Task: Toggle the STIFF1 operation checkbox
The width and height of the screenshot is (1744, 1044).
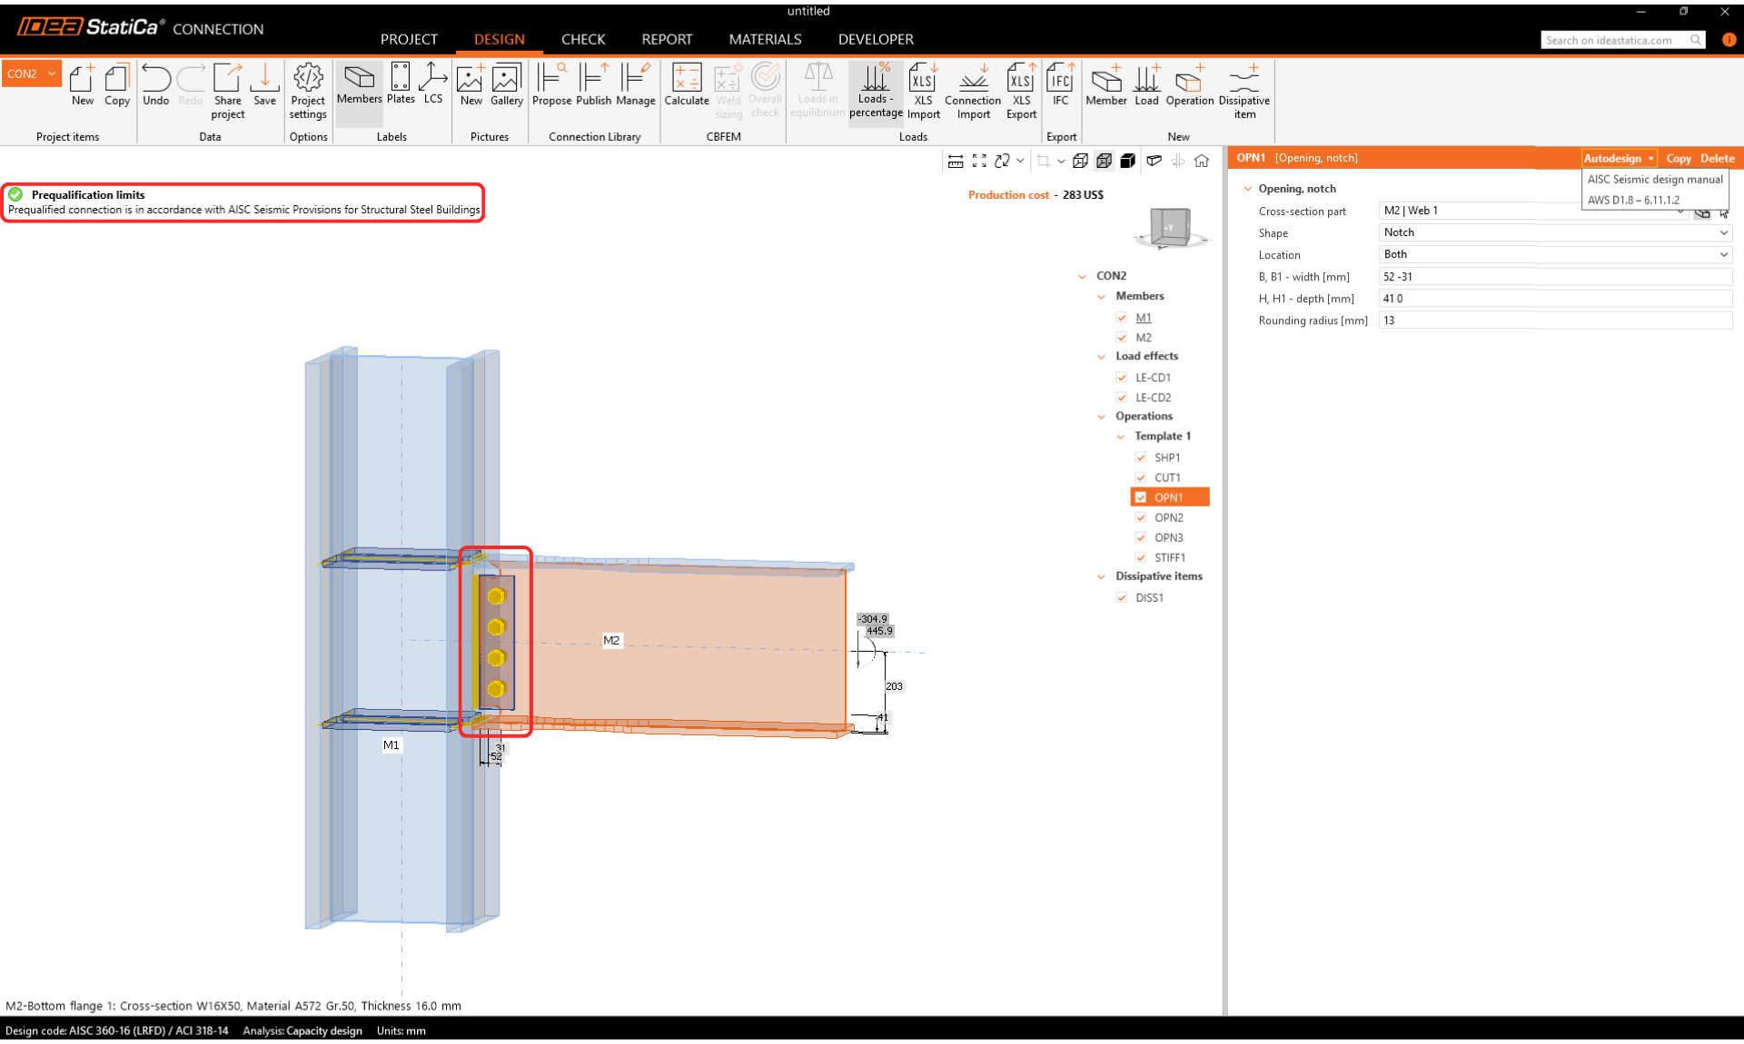Action: coord(1141,557)
